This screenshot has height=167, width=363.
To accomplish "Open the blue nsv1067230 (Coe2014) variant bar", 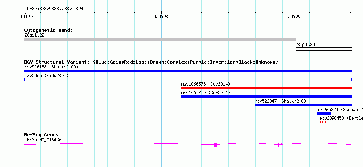I will click(x=266, y=97).
